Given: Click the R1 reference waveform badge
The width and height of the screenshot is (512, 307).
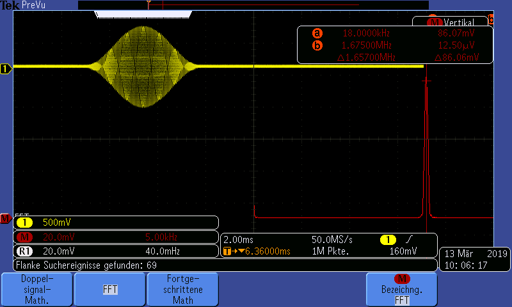Looking at the screenshot, I should (24, 251).
